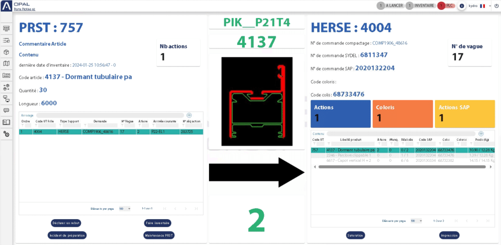Open items-per-page dropdown under Contenu table

[416, 221]
